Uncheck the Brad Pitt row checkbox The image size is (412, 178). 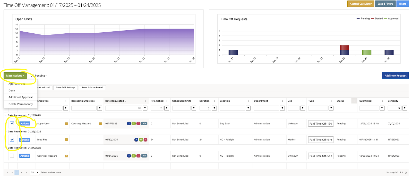pyautogui.click(x=12, y=140)
